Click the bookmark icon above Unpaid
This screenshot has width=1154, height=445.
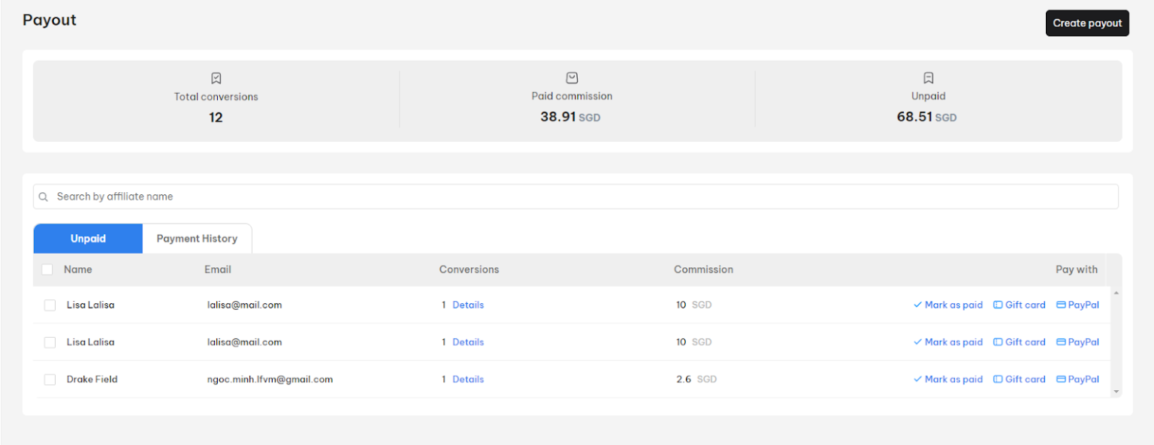tap(928, 77)
